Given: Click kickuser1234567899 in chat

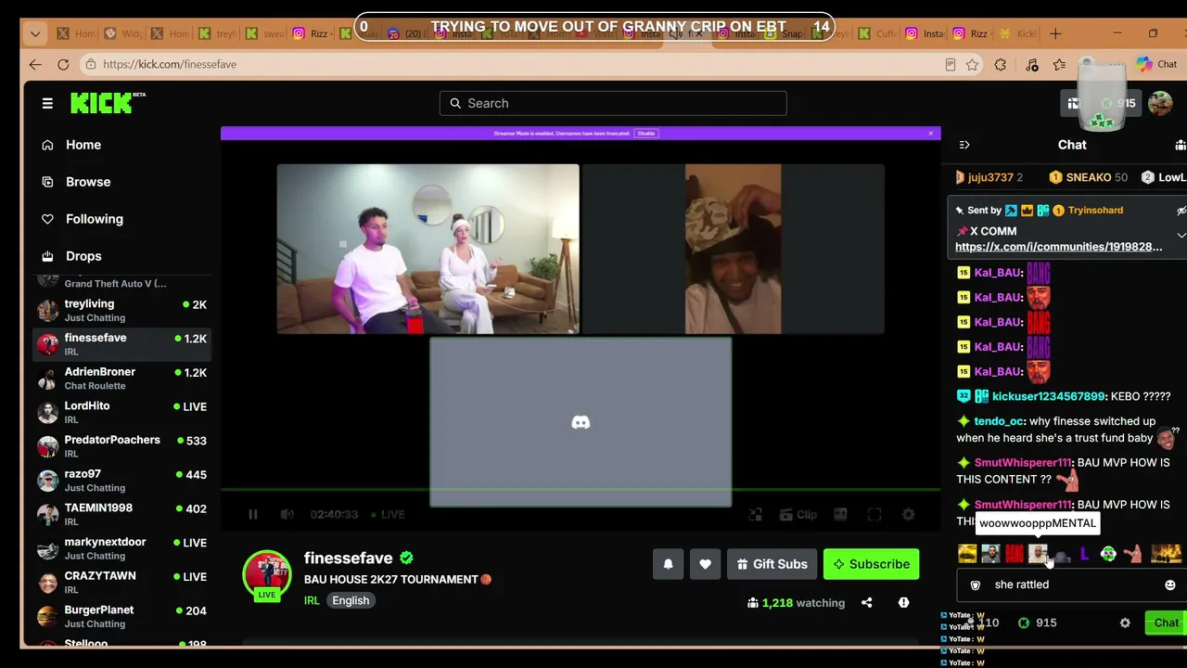Looking at the screenshot, I should coord(1049,396).
